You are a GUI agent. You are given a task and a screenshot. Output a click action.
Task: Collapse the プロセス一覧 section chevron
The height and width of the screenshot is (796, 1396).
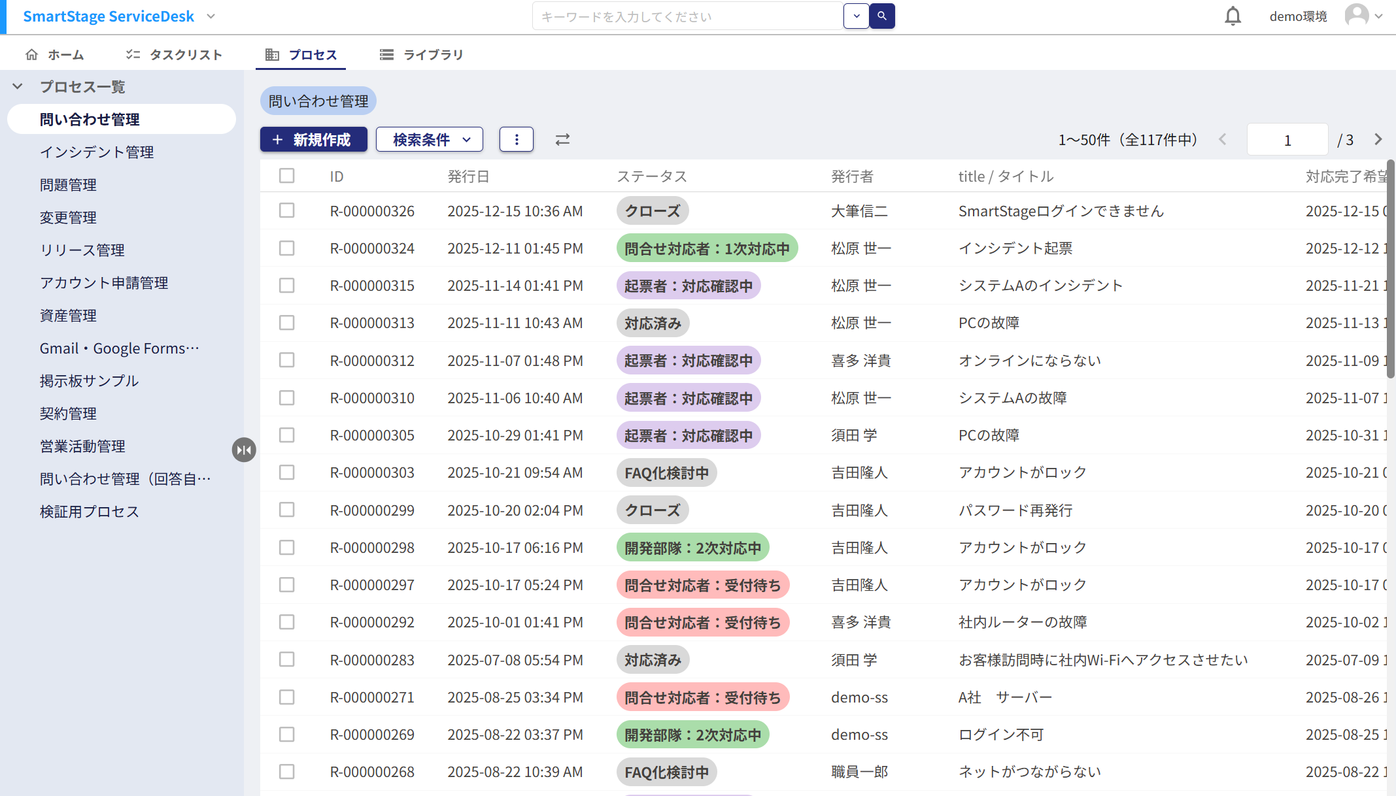coord(16,86)
